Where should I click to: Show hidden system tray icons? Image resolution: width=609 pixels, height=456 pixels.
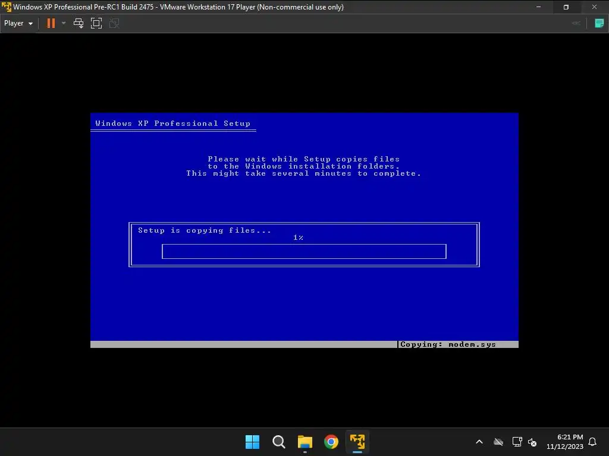(x=479, y=442)
